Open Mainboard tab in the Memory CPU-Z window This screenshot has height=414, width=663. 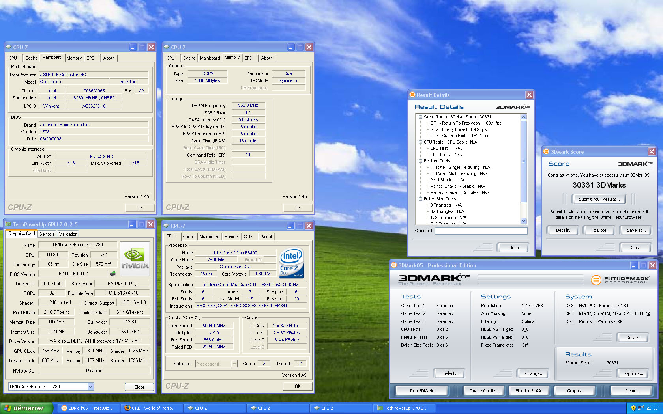[x=210, y=58]
